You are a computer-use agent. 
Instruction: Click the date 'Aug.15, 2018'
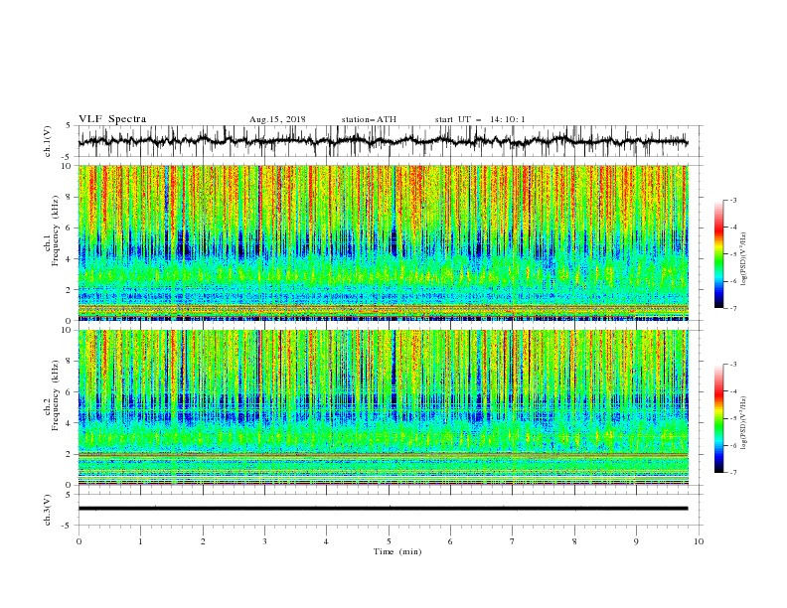[x=277, y=119]
